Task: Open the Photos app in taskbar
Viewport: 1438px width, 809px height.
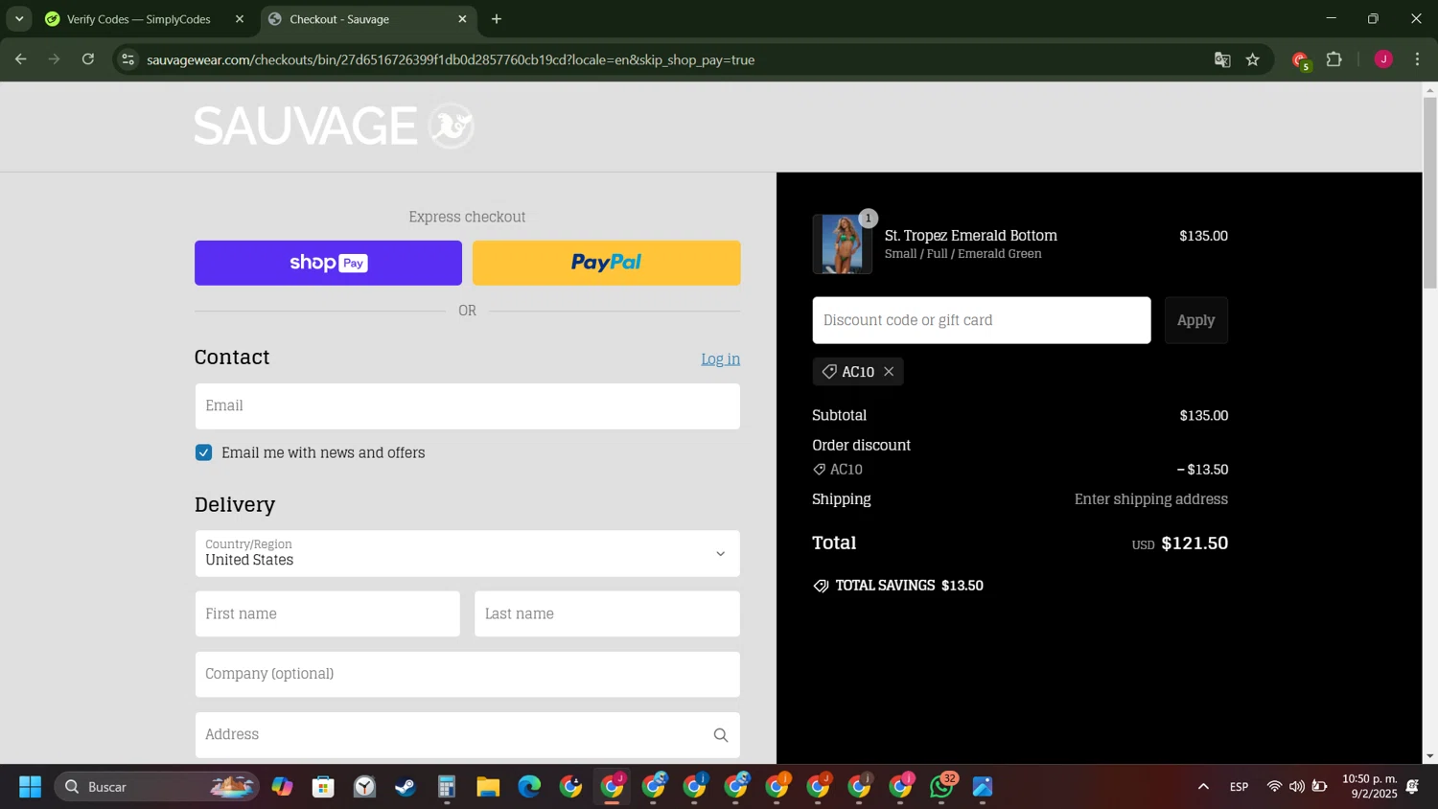Action: [x=983, y=787]
